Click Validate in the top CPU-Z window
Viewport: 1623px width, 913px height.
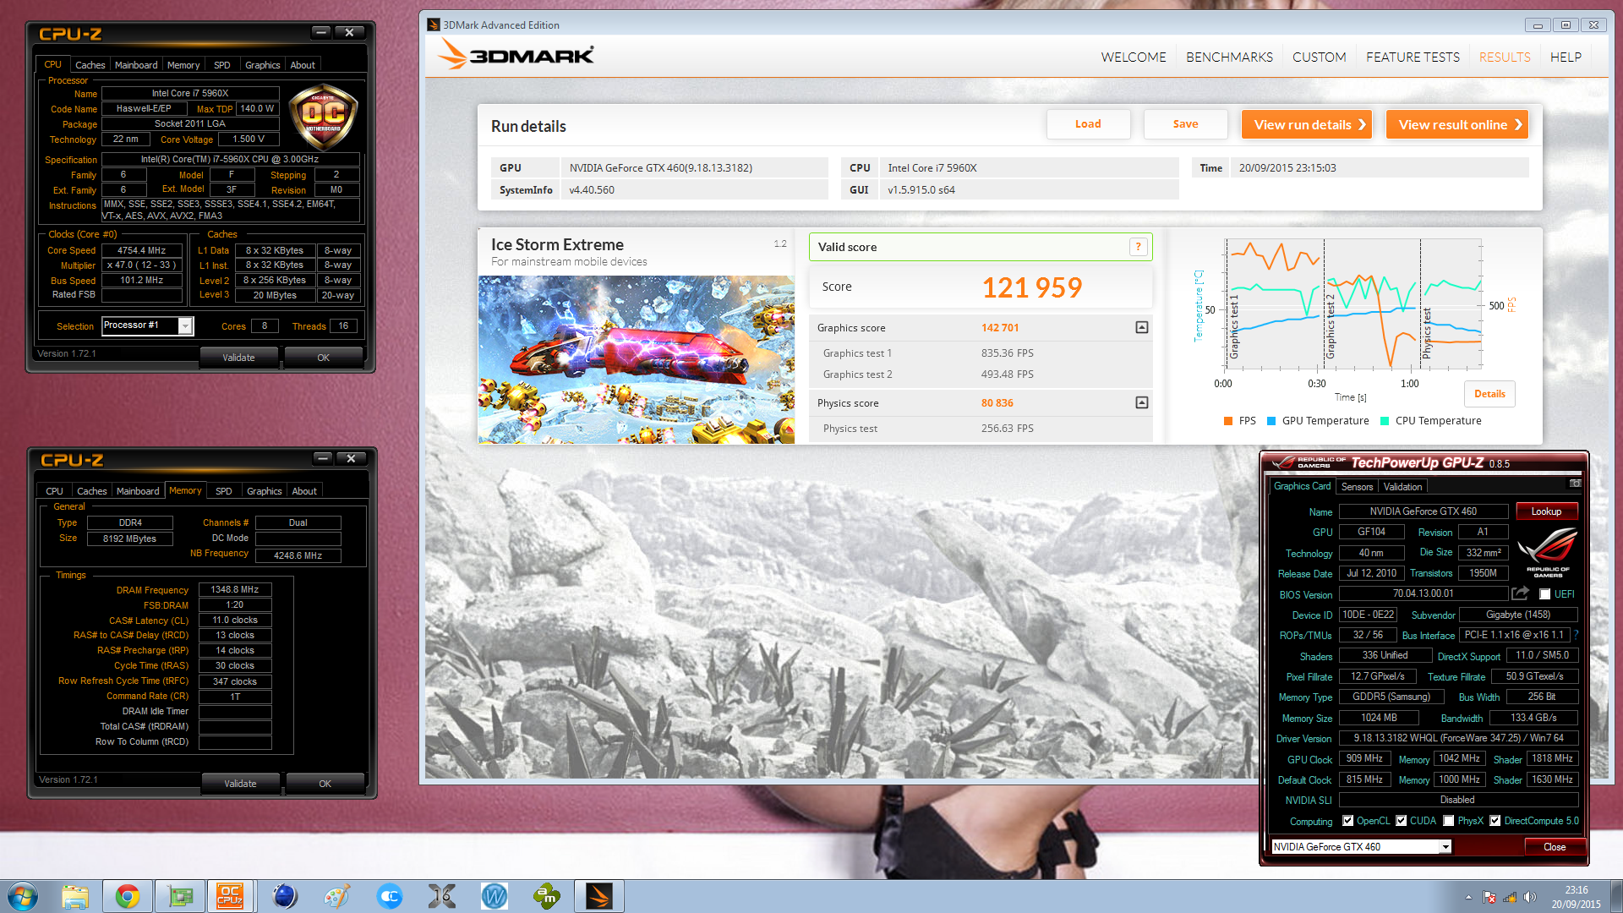[238, 358]
